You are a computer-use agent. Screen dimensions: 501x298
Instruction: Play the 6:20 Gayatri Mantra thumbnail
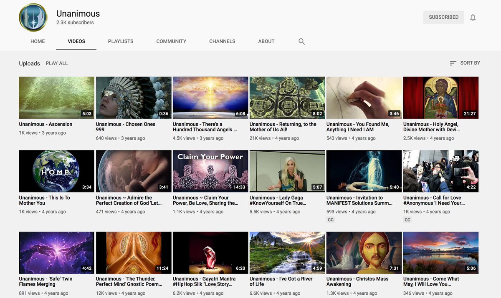tap(210, 253)
